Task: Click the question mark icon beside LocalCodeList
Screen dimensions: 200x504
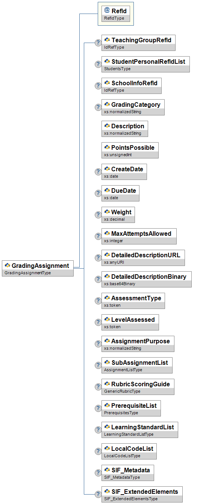Action: (x=98, y=451)
